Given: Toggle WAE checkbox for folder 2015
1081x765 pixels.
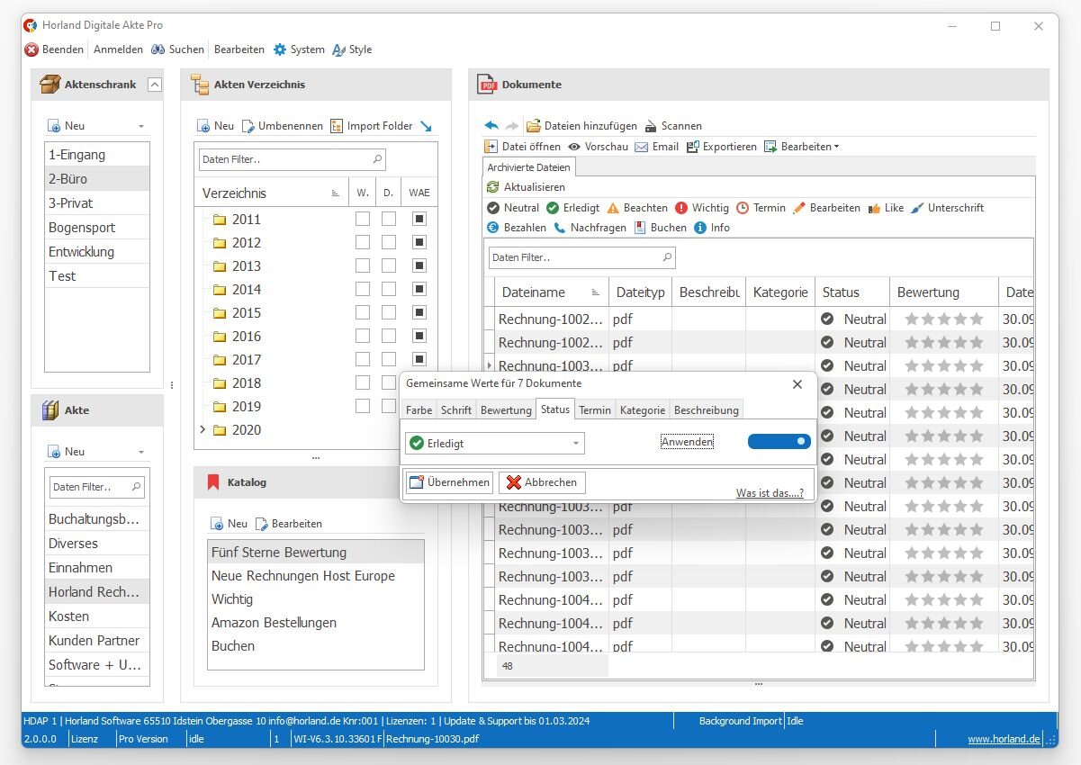Looking at the screenshot, I should click(419, 312).
